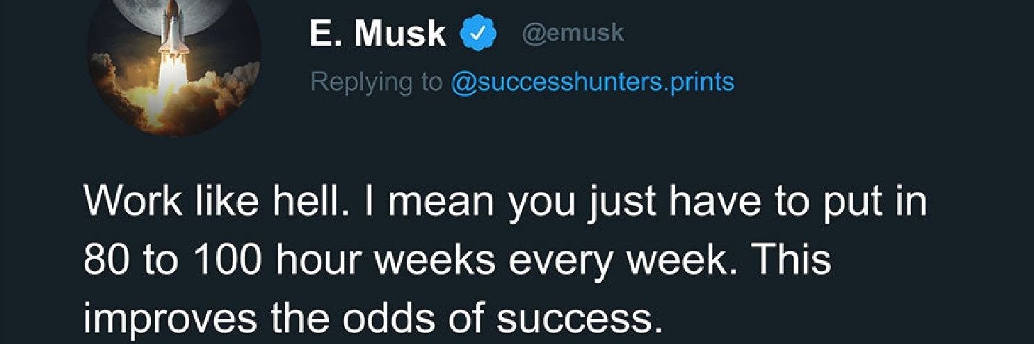
Task: Open the @emusk handle
Action: pyautogui.click(x=572, y=33)
